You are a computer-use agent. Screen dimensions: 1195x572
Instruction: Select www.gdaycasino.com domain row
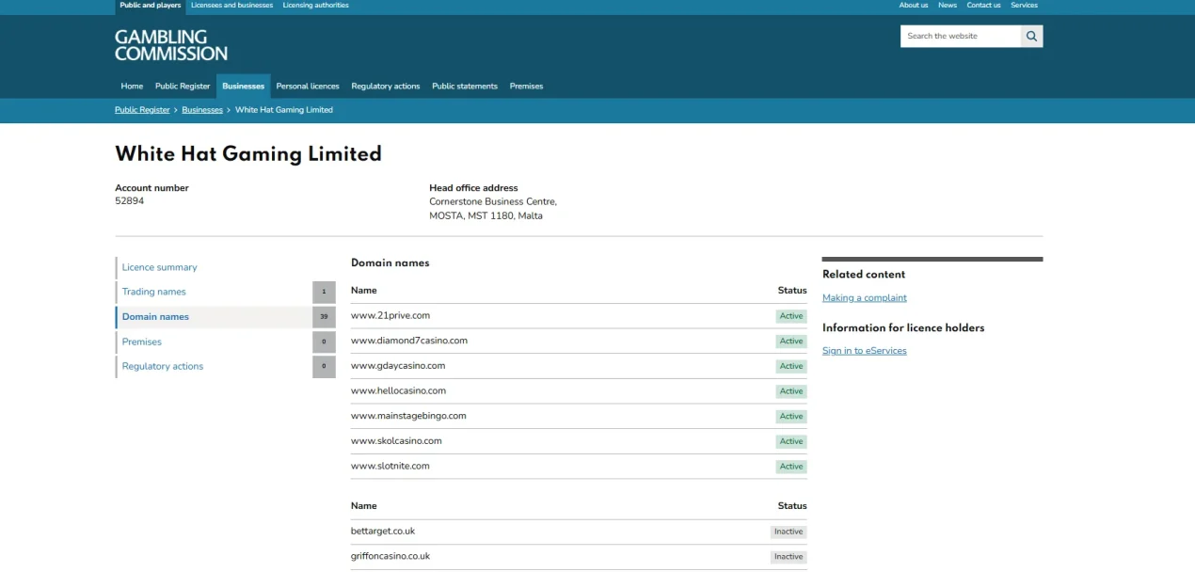point(579,366)
